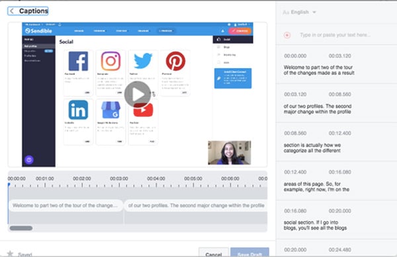Play the video with the center play button

point(138,94)
